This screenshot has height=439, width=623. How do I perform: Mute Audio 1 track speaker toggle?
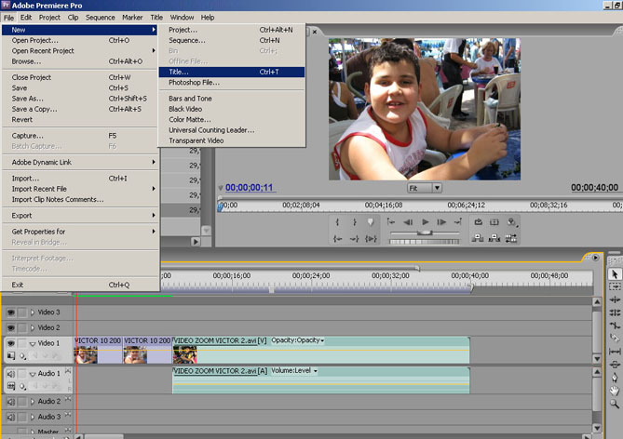coord(11,374)
